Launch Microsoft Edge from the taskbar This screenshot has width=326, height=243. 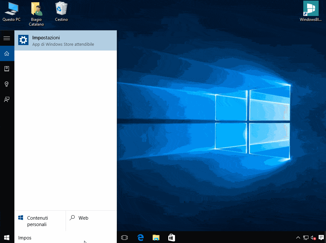140,238
